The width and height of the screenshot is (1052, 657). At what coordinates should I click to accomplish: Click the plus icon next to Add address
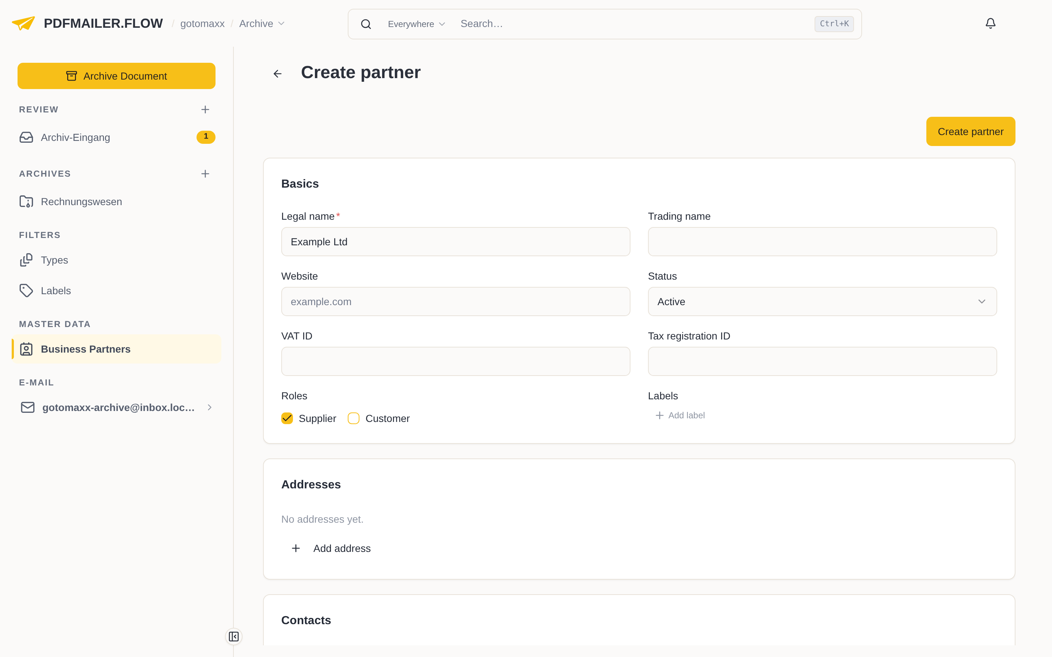[x=296, y=548]
